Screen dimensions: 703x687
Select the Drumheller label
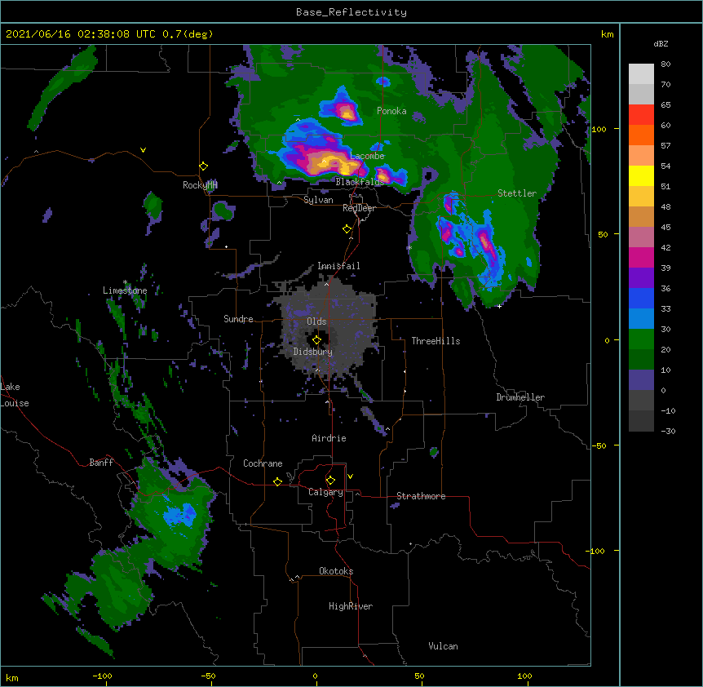point(520,397)
